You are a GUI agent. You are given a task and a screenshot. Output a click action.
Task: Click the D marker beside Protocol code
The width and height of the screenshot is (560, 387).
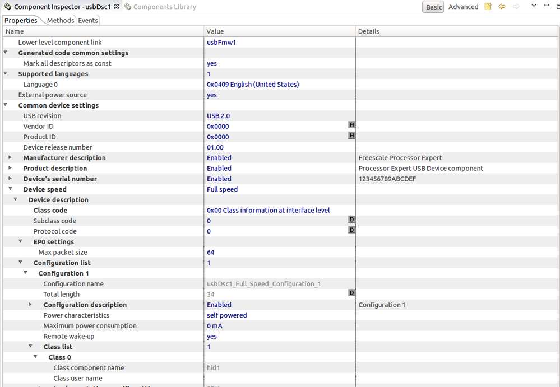[352, 230]
